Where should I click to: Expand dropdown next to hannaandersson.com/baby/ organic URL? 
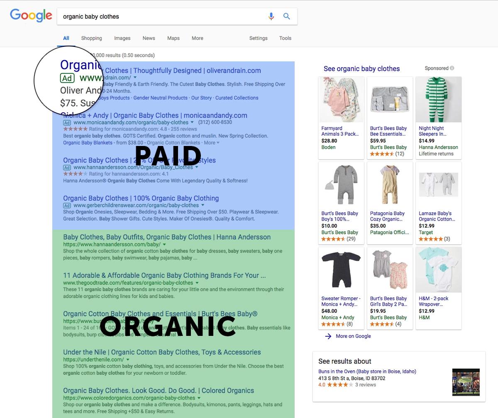coord(165,245)
